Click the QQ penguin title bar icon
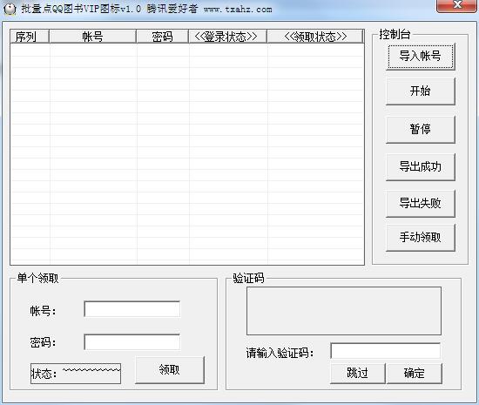Screen dimensions: 479x405 (10, 9)
